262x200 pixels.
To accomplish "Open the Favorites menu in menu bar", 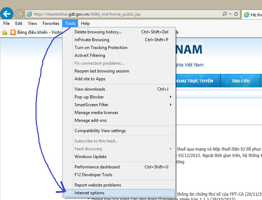I will point(51,23).
